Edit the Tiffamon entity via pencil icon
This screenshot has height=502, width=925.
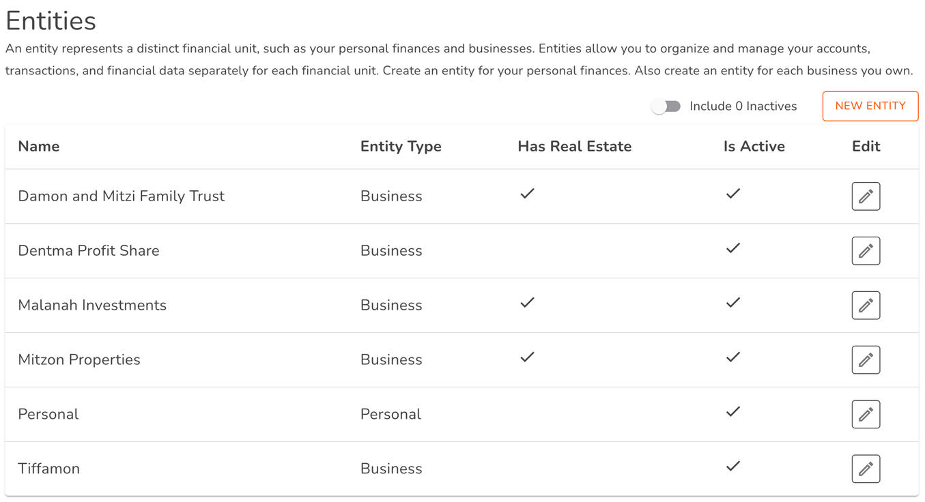866,469
